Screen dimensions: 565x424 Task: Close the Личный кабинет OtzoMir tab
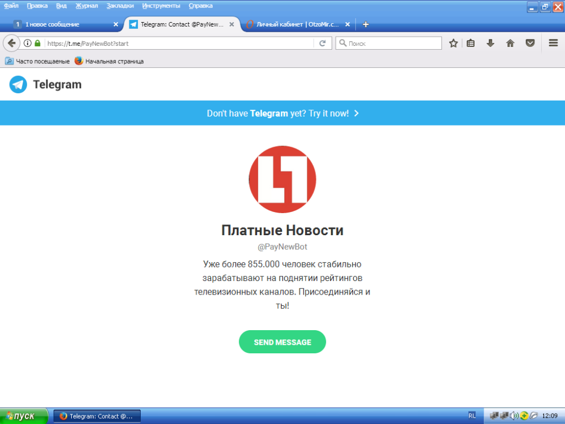coord(347,24)
